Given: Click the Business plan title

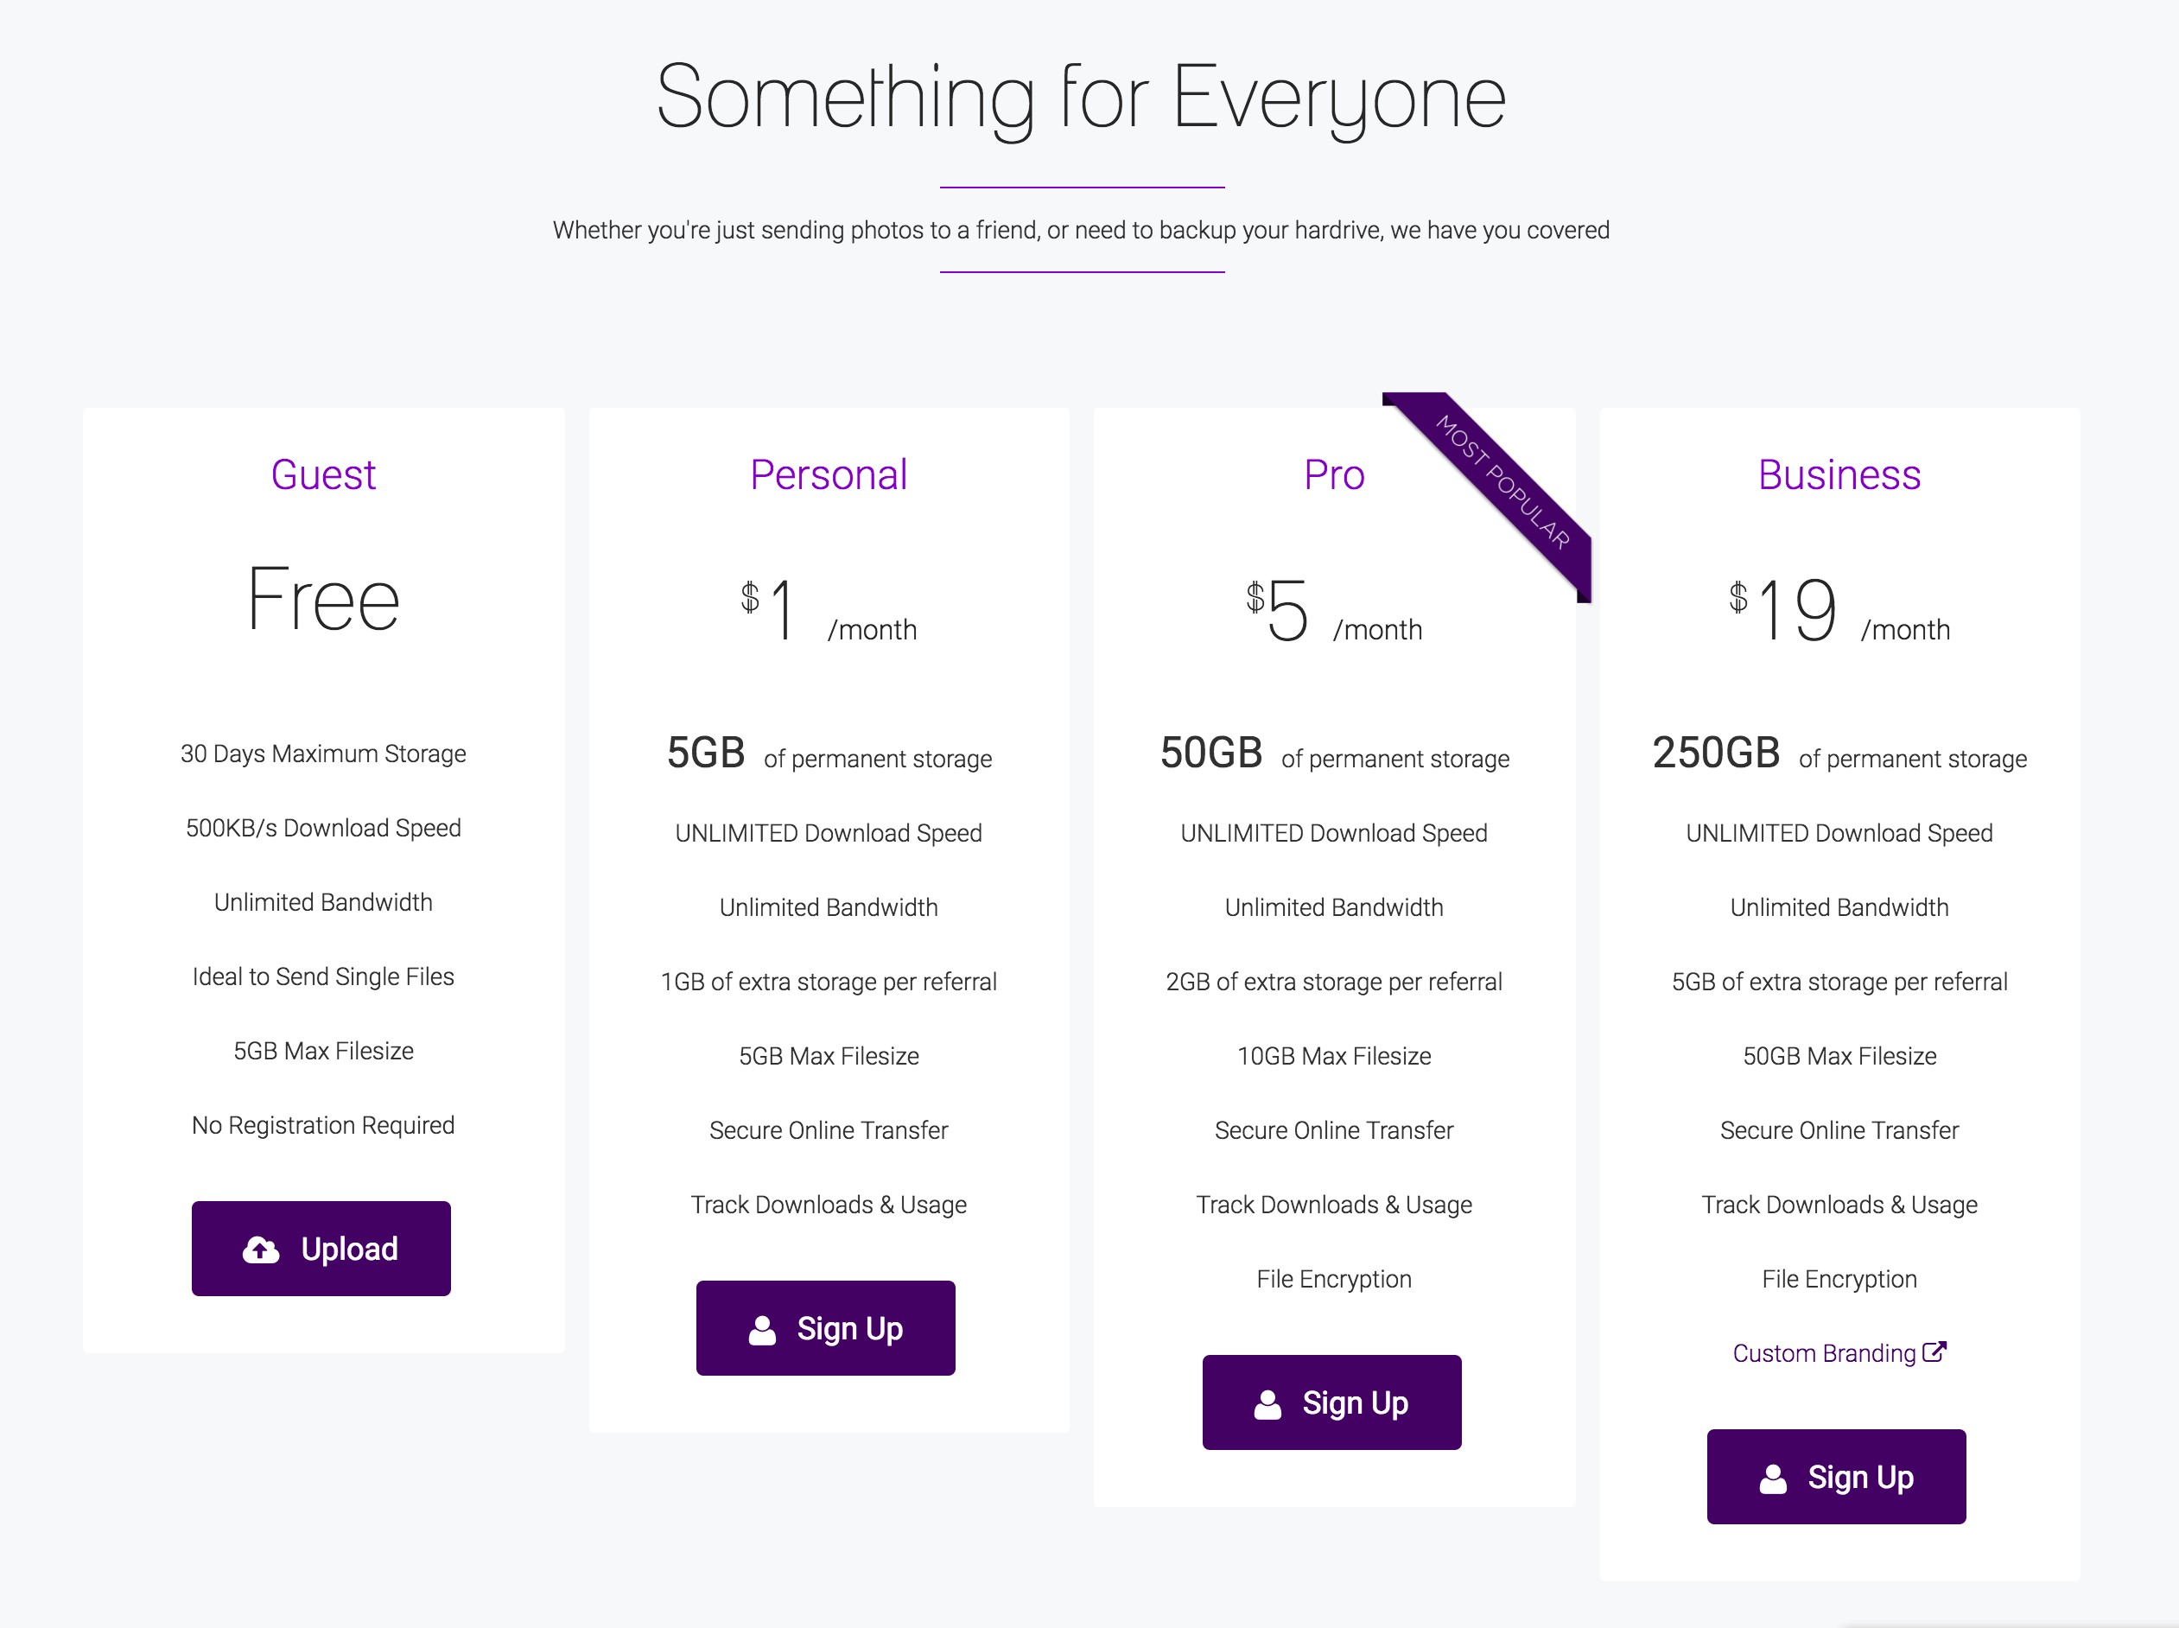Looking at the screenshot, I should coord(1839,475).
